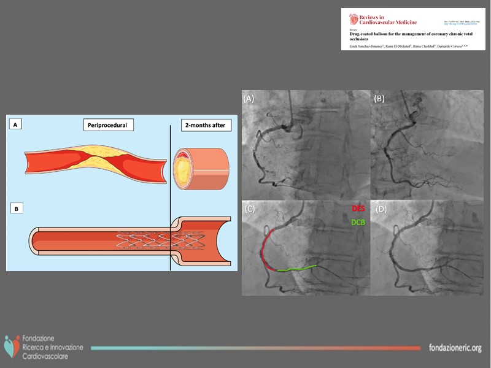The image size is (491, 368).
Task: Click the artery cross-section illustration
Action: click(201, 167)
